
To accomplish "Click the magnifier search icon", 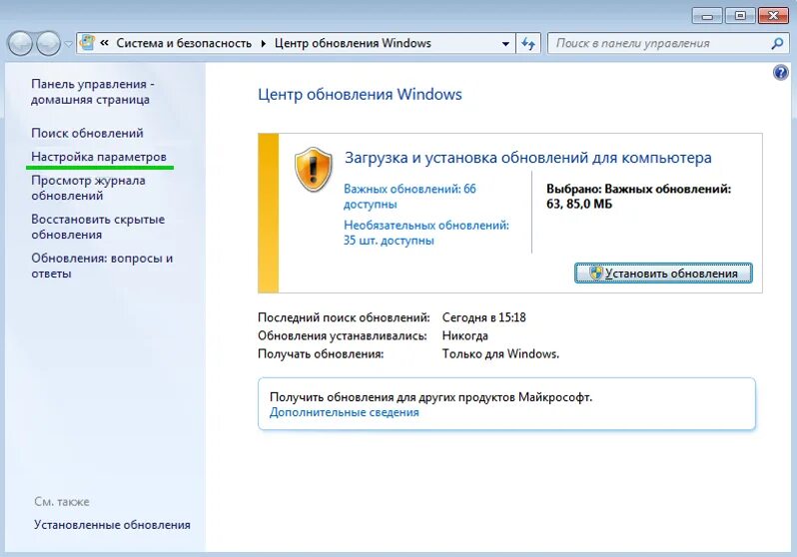I will click(x=777, y=44).
